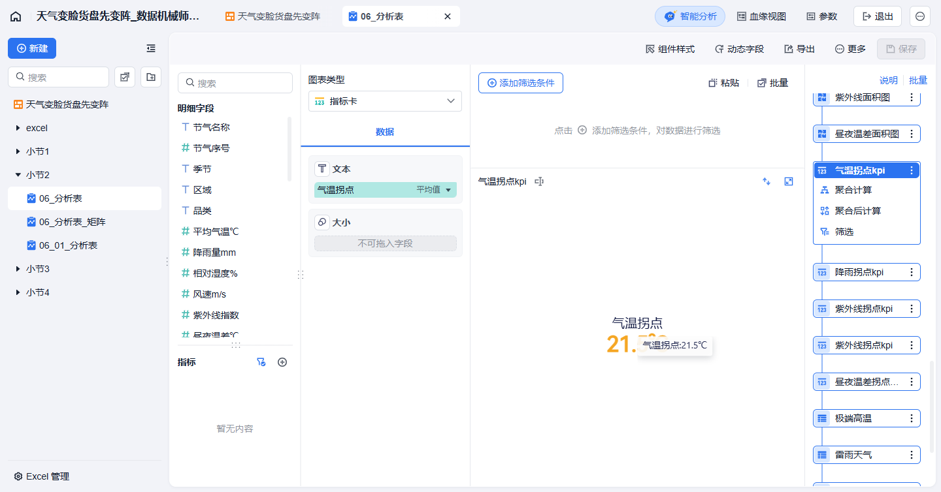
Task: Open the top-right ellipsis menu next to 退出
Action: (920, 16)
